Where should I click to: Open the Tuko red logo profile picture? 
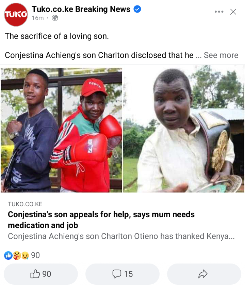(x=16, y=15)
